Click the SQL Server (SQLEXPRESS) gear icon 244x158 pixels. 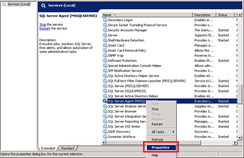[x=105, y=91]
